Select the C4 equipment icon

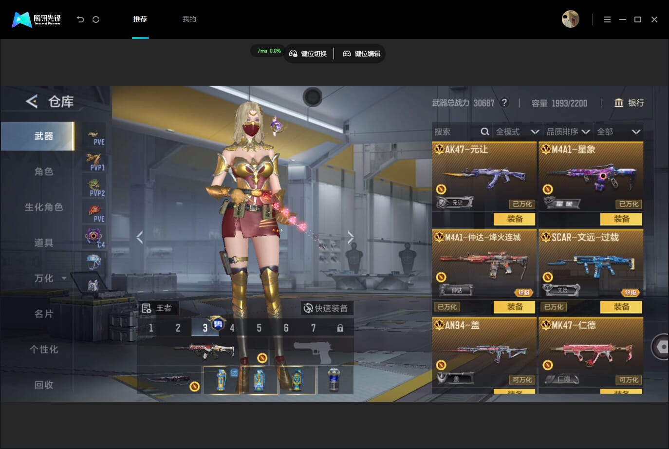click(94, 238)
